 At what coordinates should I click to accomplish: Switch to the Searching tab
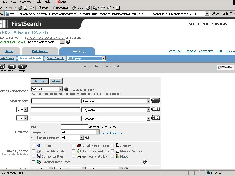pos(77,51)
